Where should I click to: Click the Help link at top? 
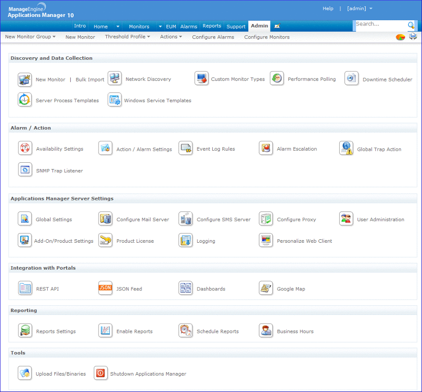(x=328, y=9)
